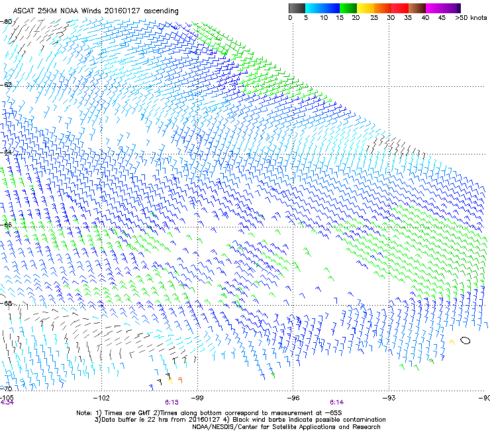Click the brown 35-40 knots color swatch

click(x=417, y=8)
